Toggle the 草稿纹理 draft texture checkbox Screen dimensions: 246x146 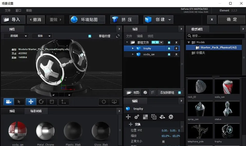90,36
